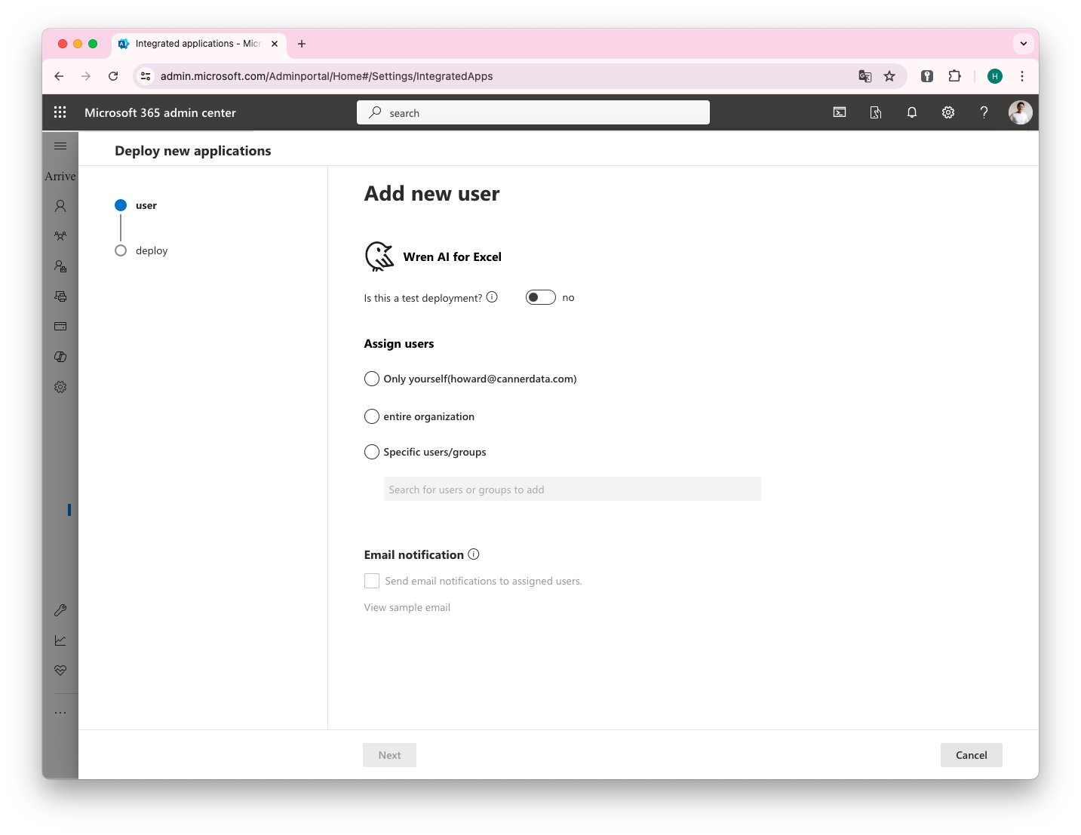Open the notifications bell
1081x835 pixels.
(912, 112)
